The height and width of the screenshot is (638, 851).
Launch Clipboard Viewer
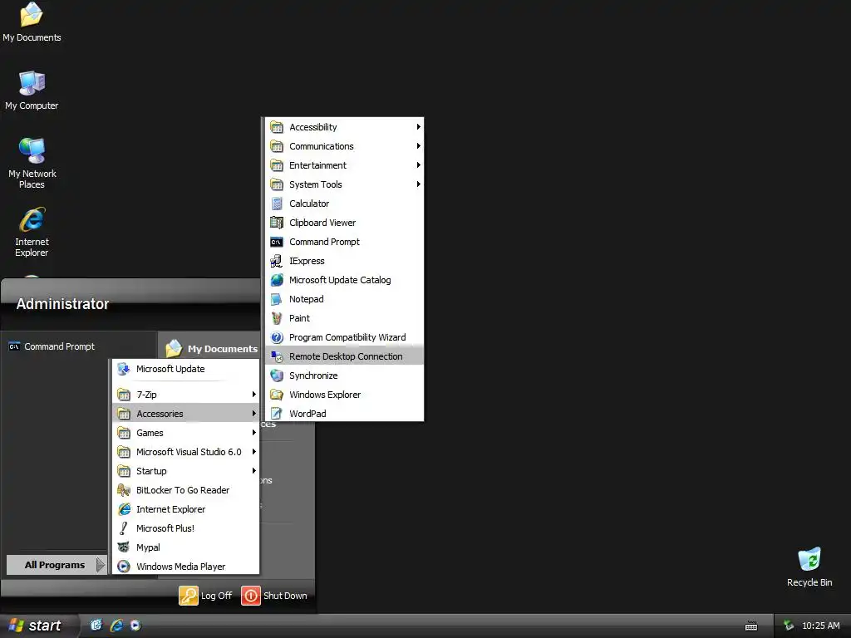345,223
